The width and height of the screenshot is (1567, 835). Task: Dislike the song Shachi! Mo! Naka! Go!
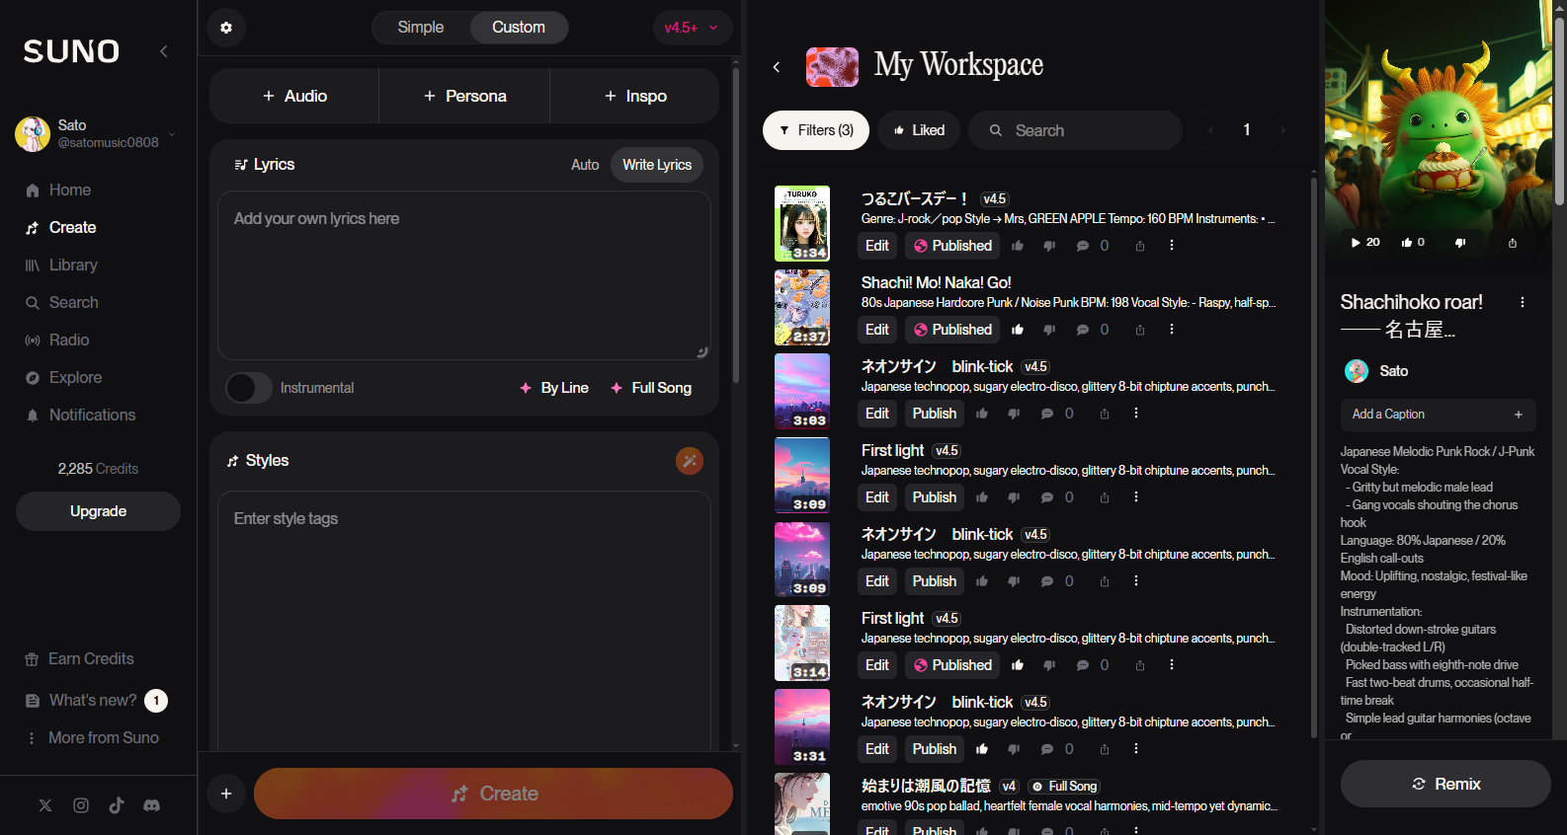(x=1049, y=330)
